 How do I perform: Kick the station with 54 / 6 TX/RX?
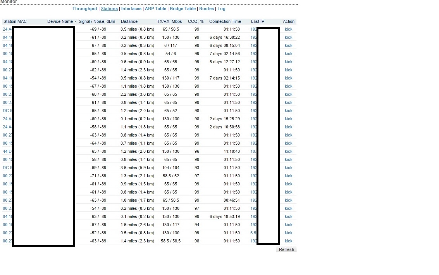point(288,54)
